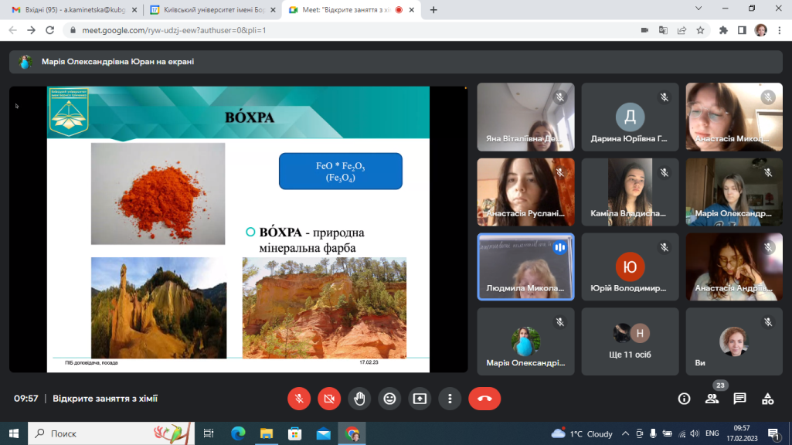Switch the ENG input language
The width and height of the screenshot is (792, 445).
712,433
